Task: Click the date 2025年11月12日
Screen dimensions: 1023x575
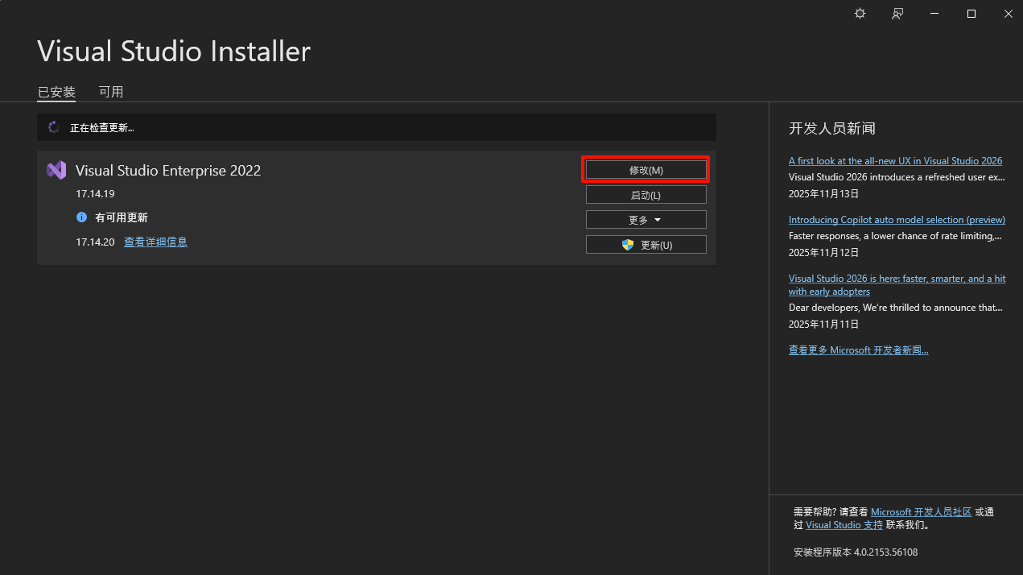Action: (x=823, y=252)
